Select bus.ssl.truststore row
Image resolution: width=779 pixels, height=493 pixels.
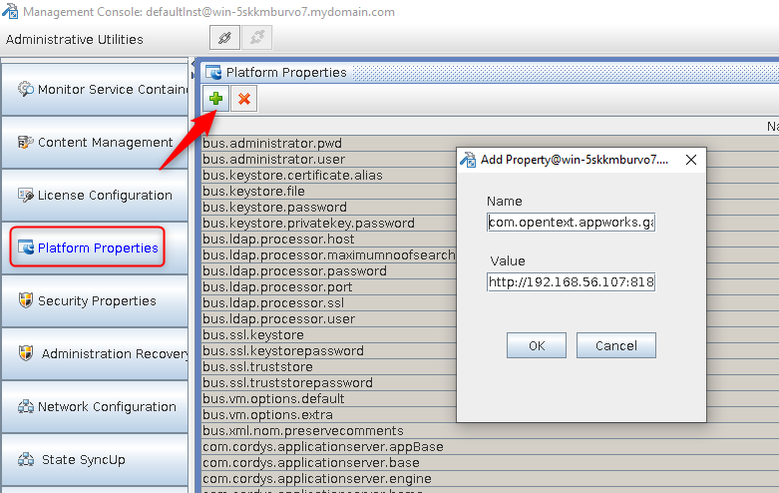click(x=329, y=367)
